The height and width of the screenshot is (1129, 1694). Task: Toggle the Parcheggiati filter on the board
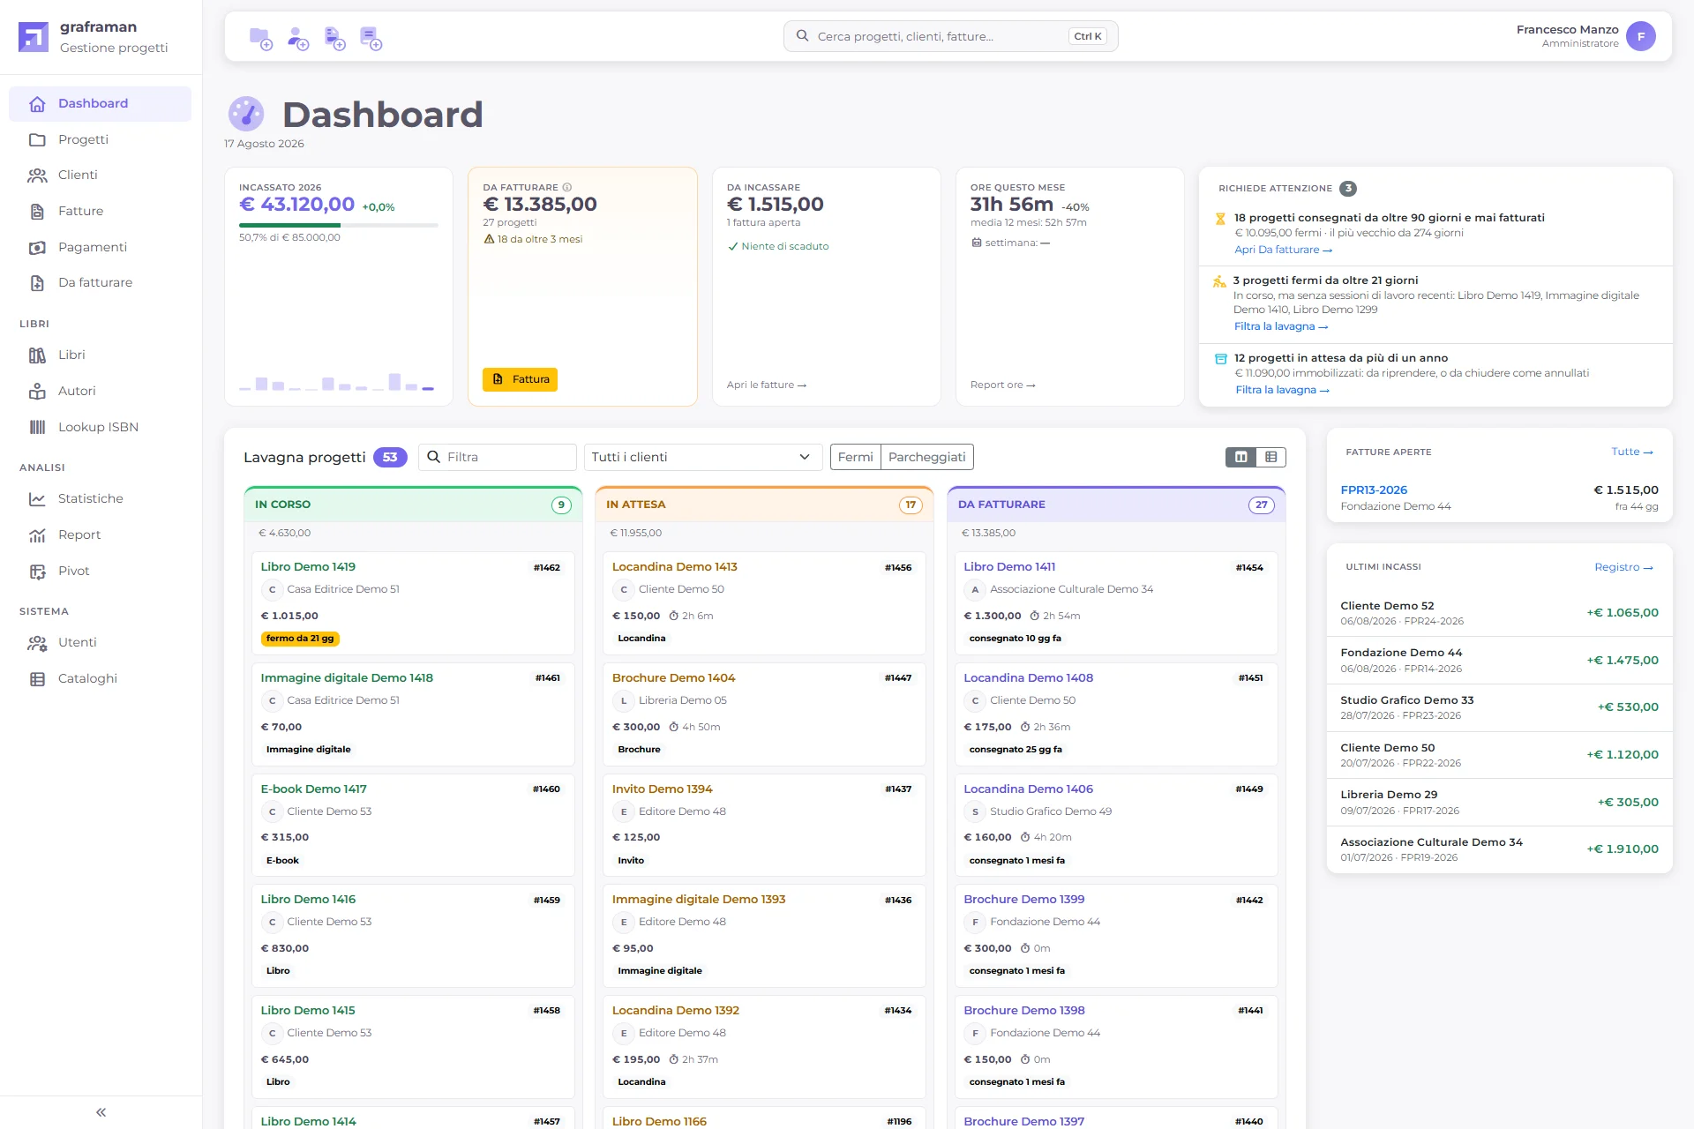tap(926, 457)
